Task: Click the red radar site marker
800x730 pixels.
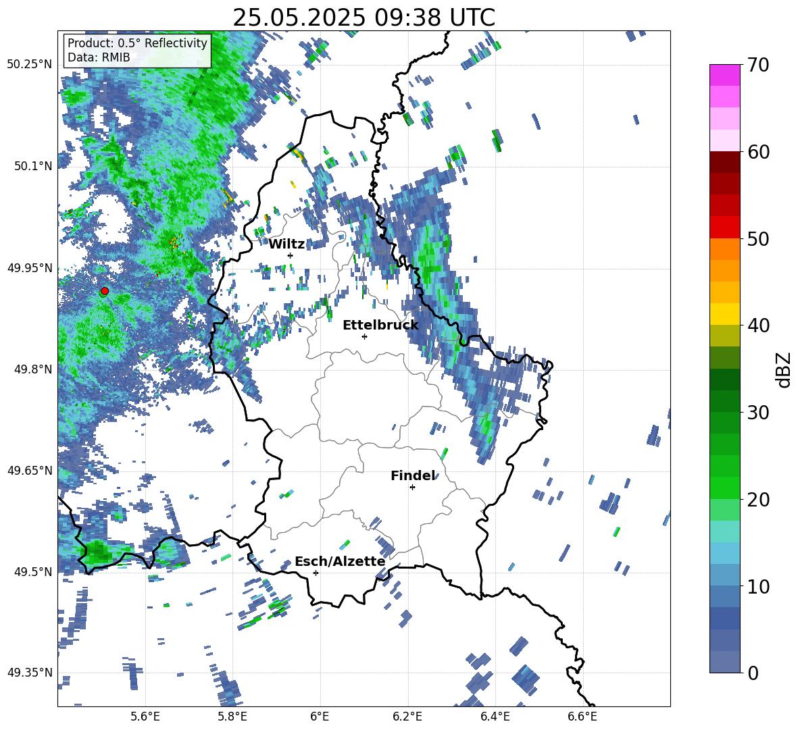Action: tap(105, 291)
